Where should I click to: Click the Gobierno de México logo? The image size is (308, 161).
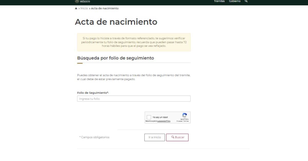tap(82, 1)
